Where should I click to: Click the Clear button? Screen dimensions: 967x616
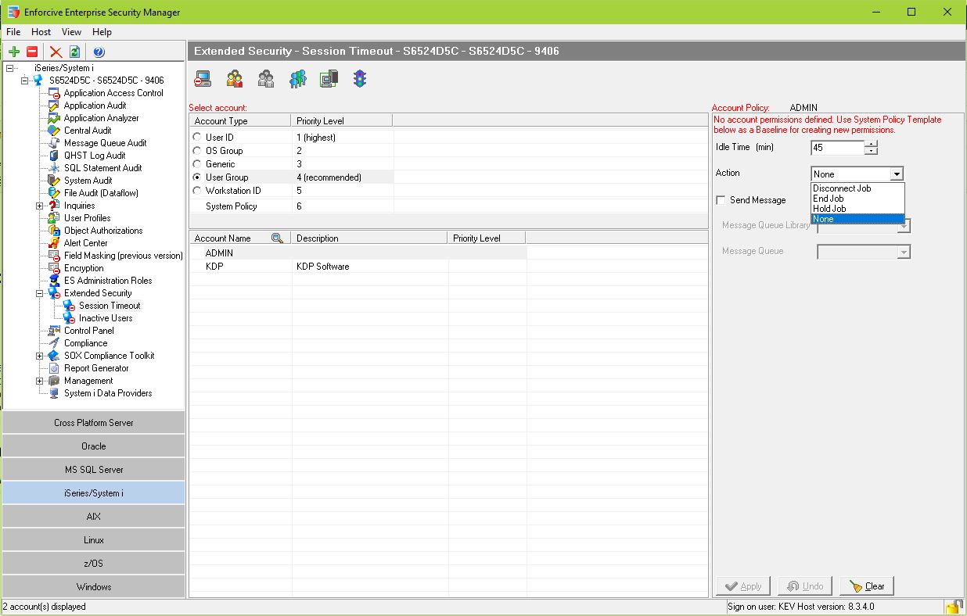pyautogui.click(x=867, y=586)
